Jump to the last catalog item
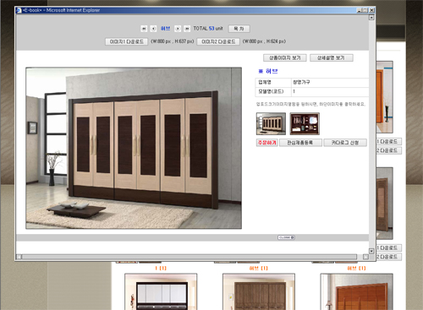 [x=187, y=29]
